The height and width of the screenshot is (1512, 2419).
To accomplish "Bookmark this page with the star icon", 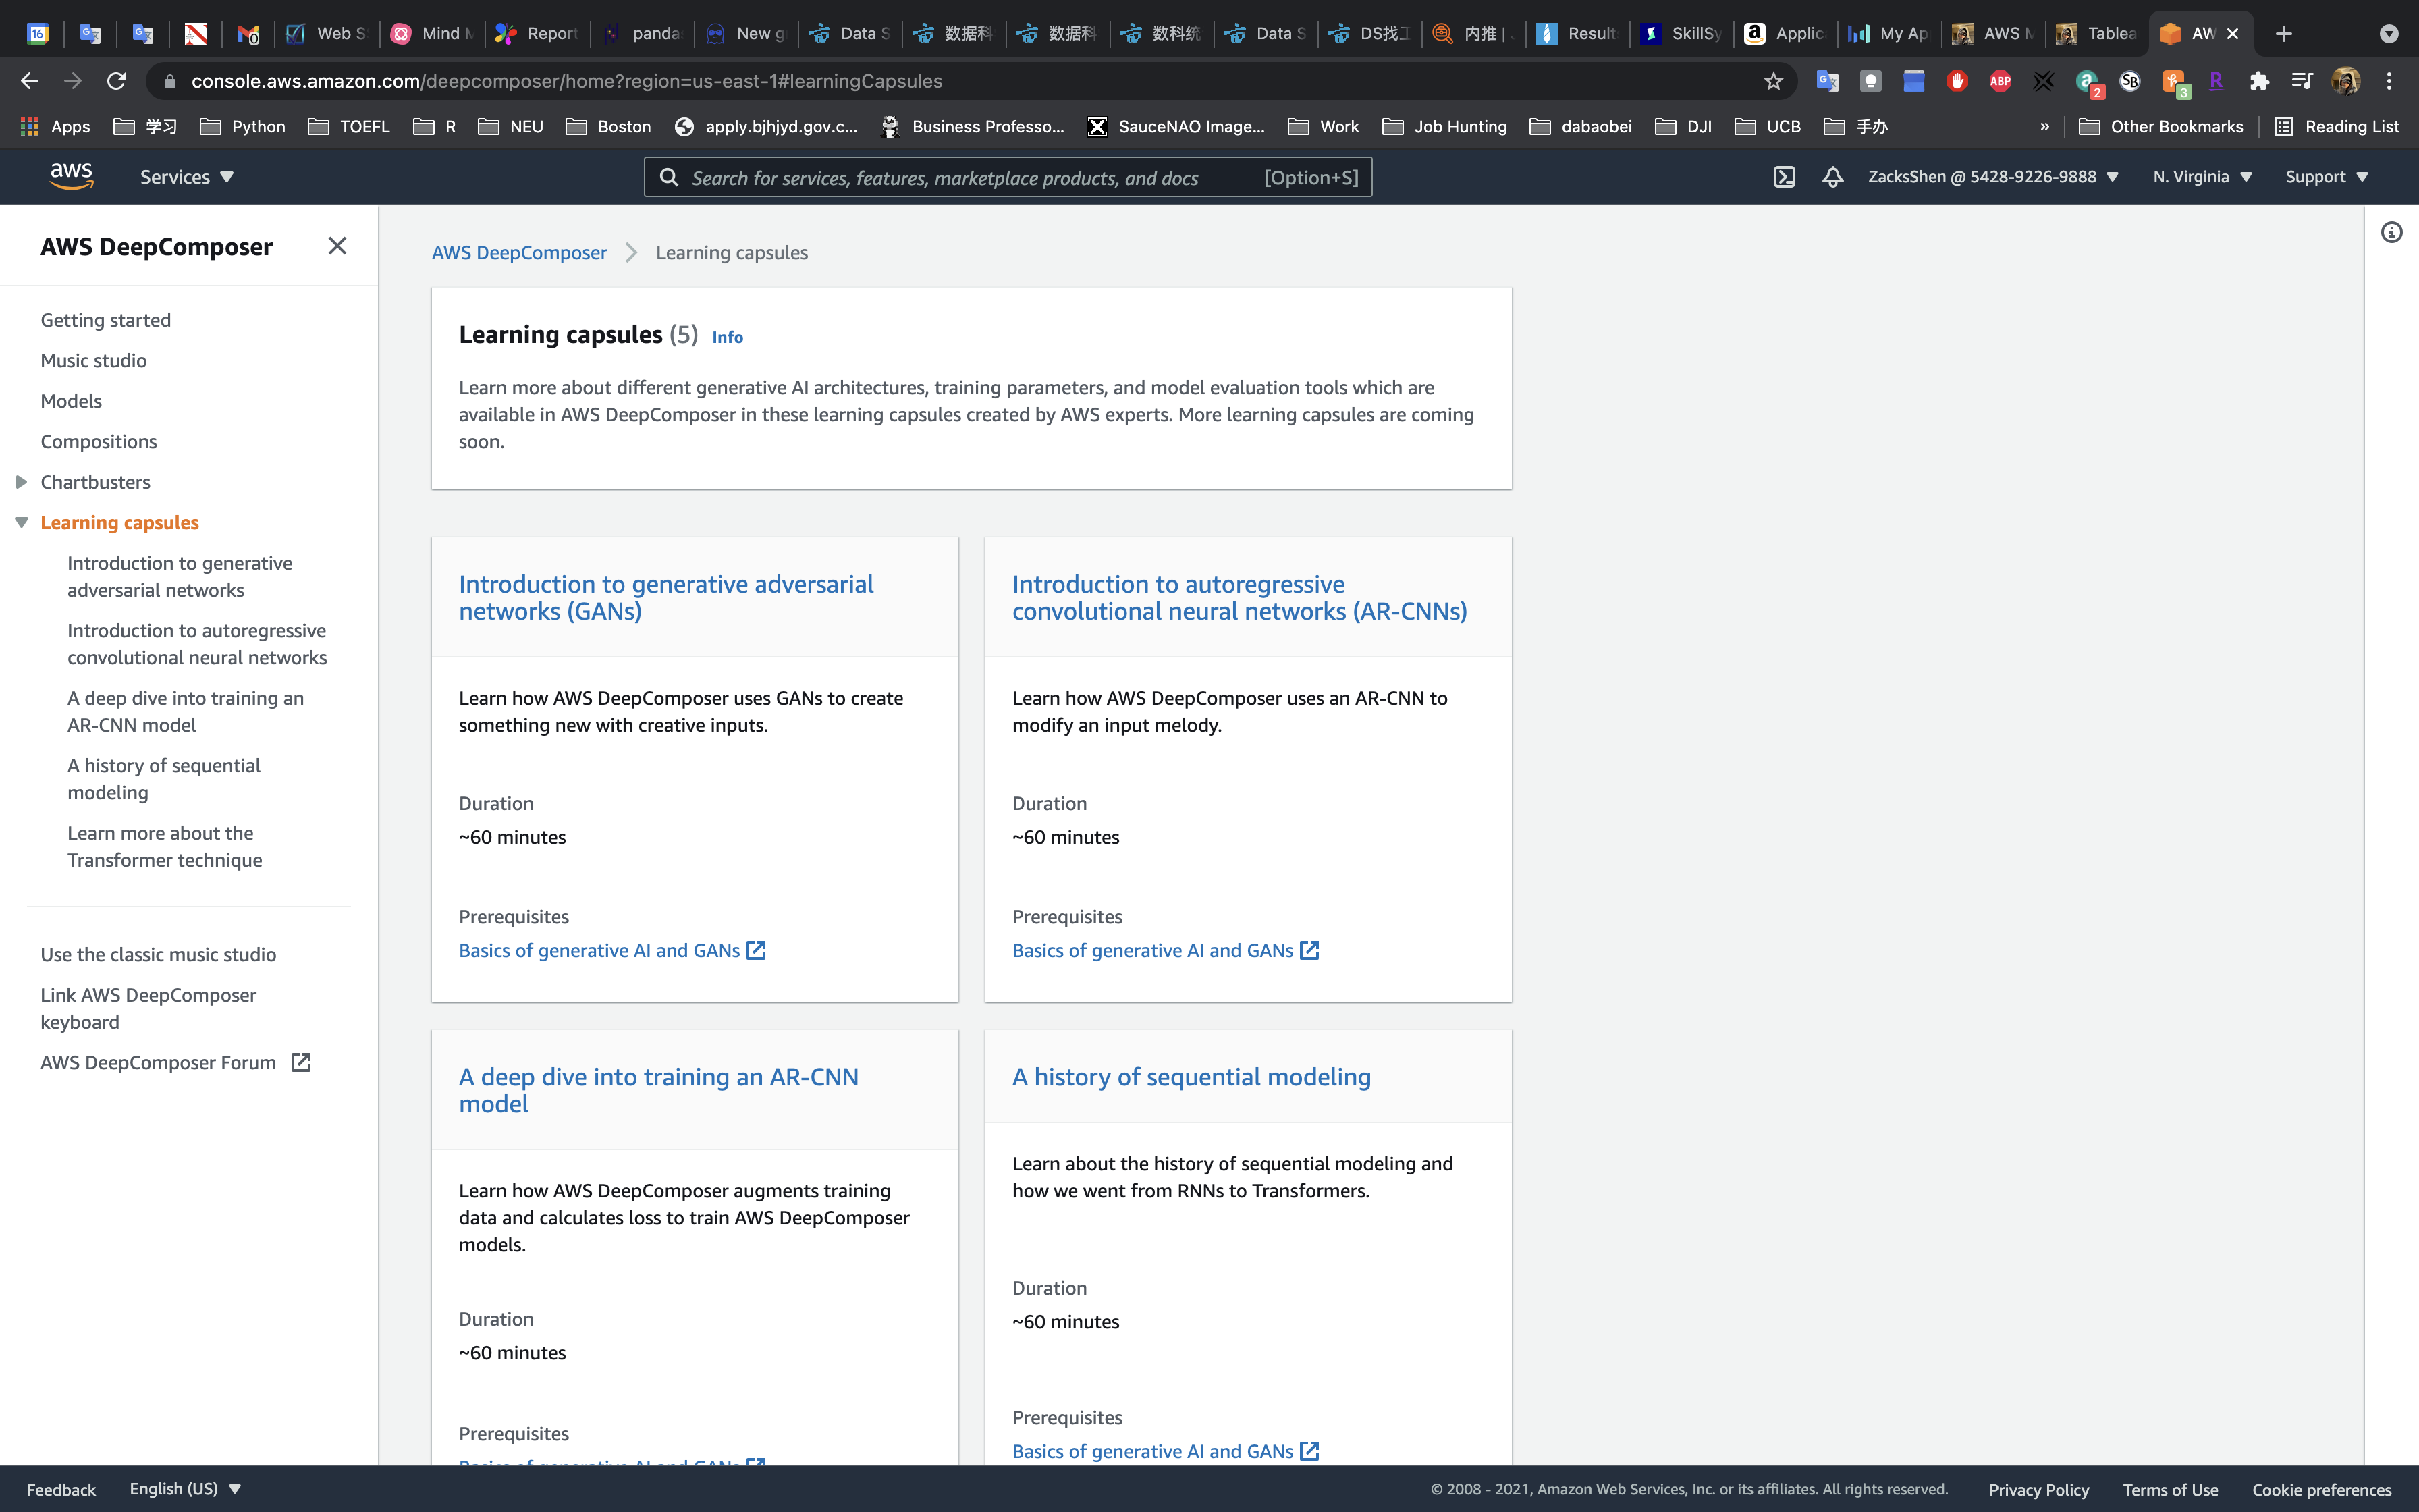I will click(1773, 81).
